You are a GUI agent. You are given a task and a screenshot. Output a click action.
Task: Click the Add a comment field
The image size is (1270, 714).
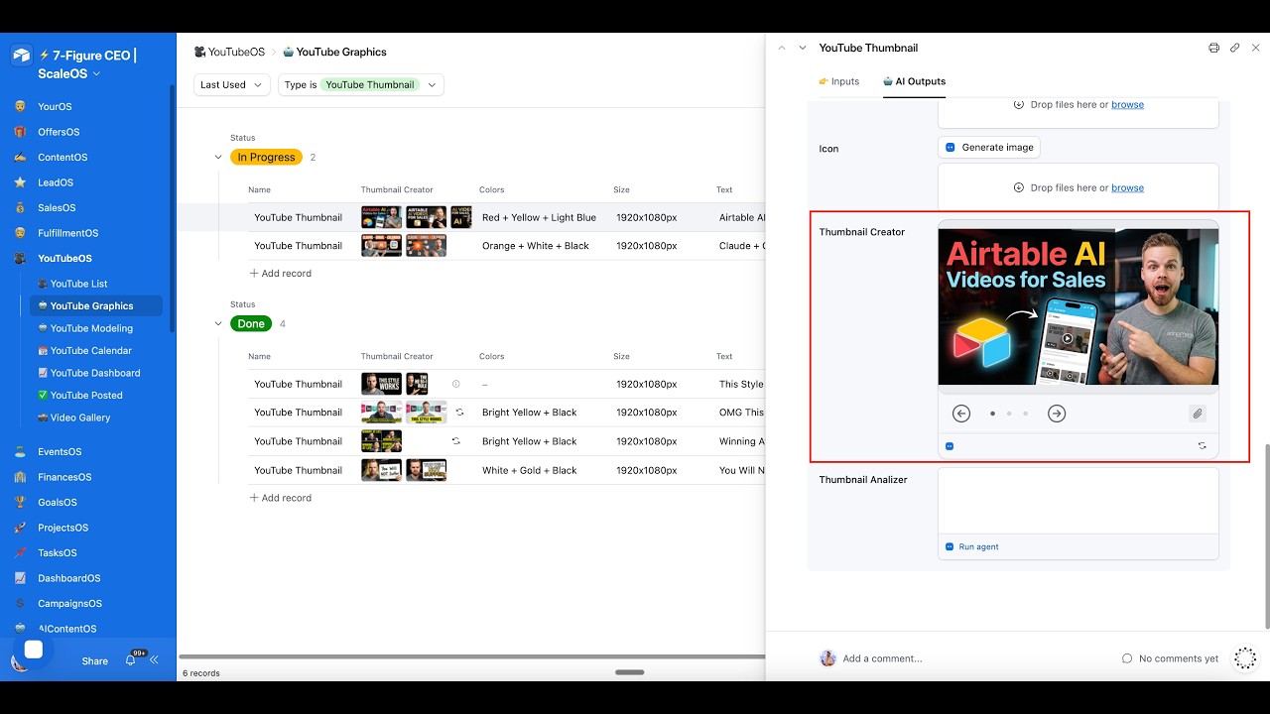pos(882,658)
